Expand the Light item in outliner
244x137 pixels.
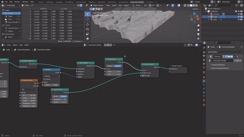[x=209, y=19]
